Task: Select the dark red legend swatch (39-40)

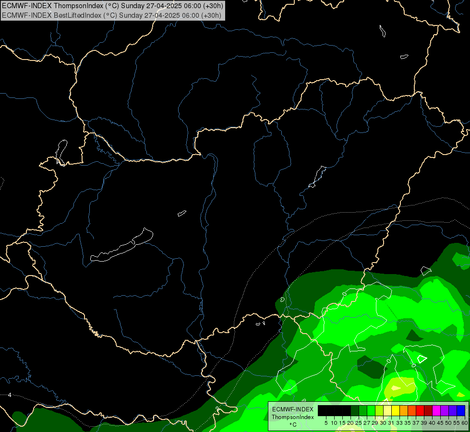Action: (429, 411)
